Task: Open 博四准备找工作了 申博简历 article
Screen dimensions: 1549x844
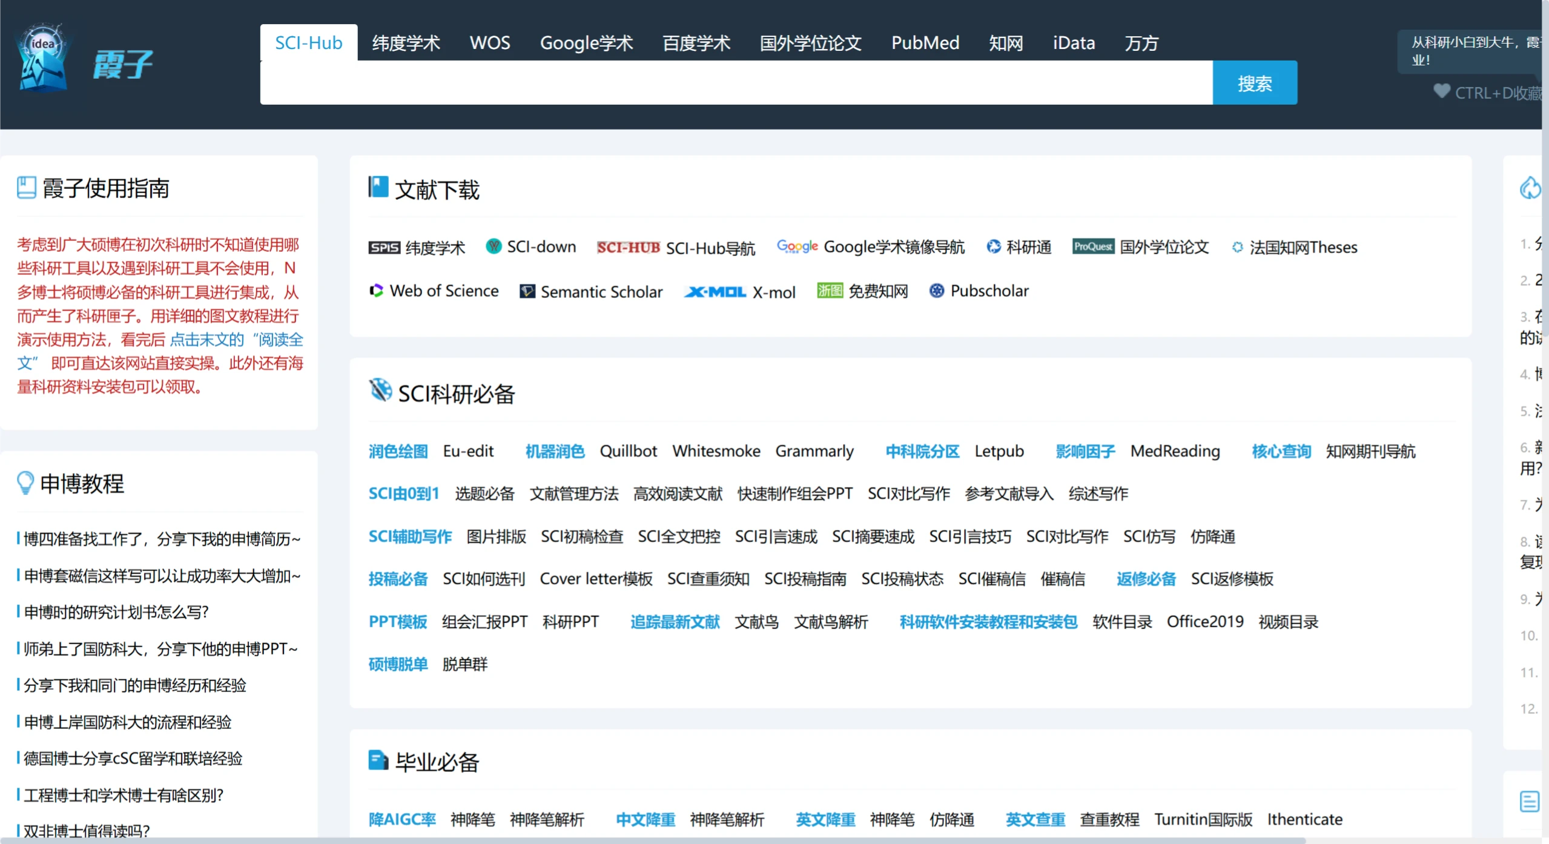Action: pyautogui.click(x=162, y=539)
